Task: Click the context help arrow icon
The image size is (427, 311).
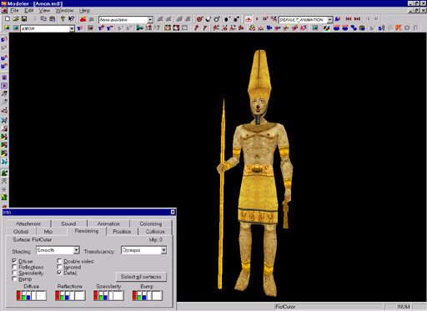Action: pos(72,19)
